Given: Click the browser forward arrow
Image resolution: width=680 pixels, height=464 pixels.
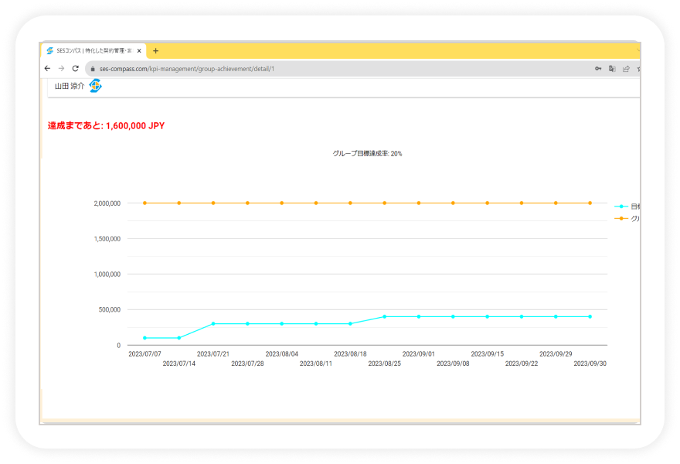Looking at the screenshot, I should pos(61,69).
